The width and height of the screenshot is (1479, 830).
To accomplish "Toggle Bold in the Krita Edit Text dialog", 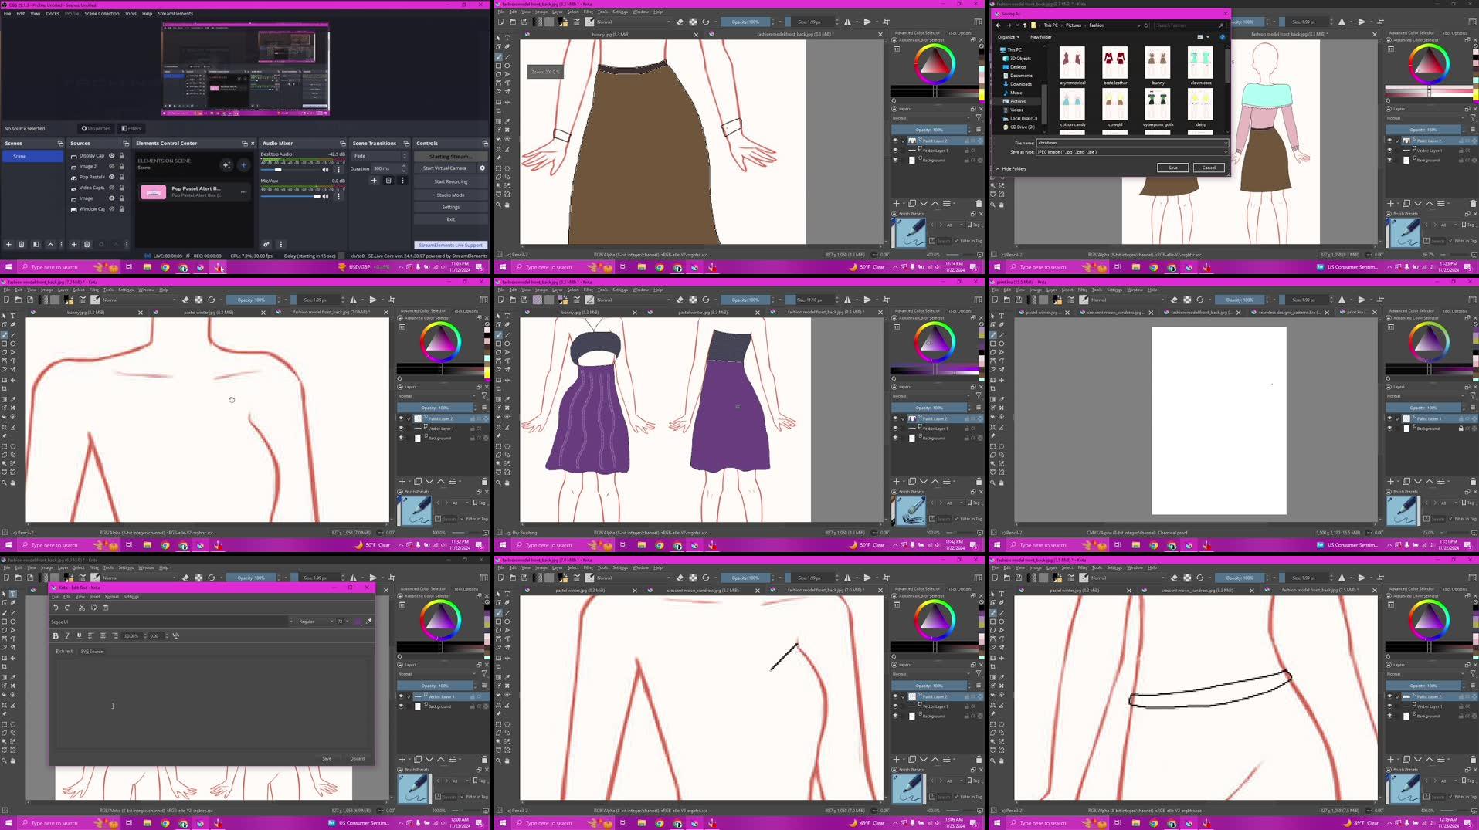I will 56,636.
